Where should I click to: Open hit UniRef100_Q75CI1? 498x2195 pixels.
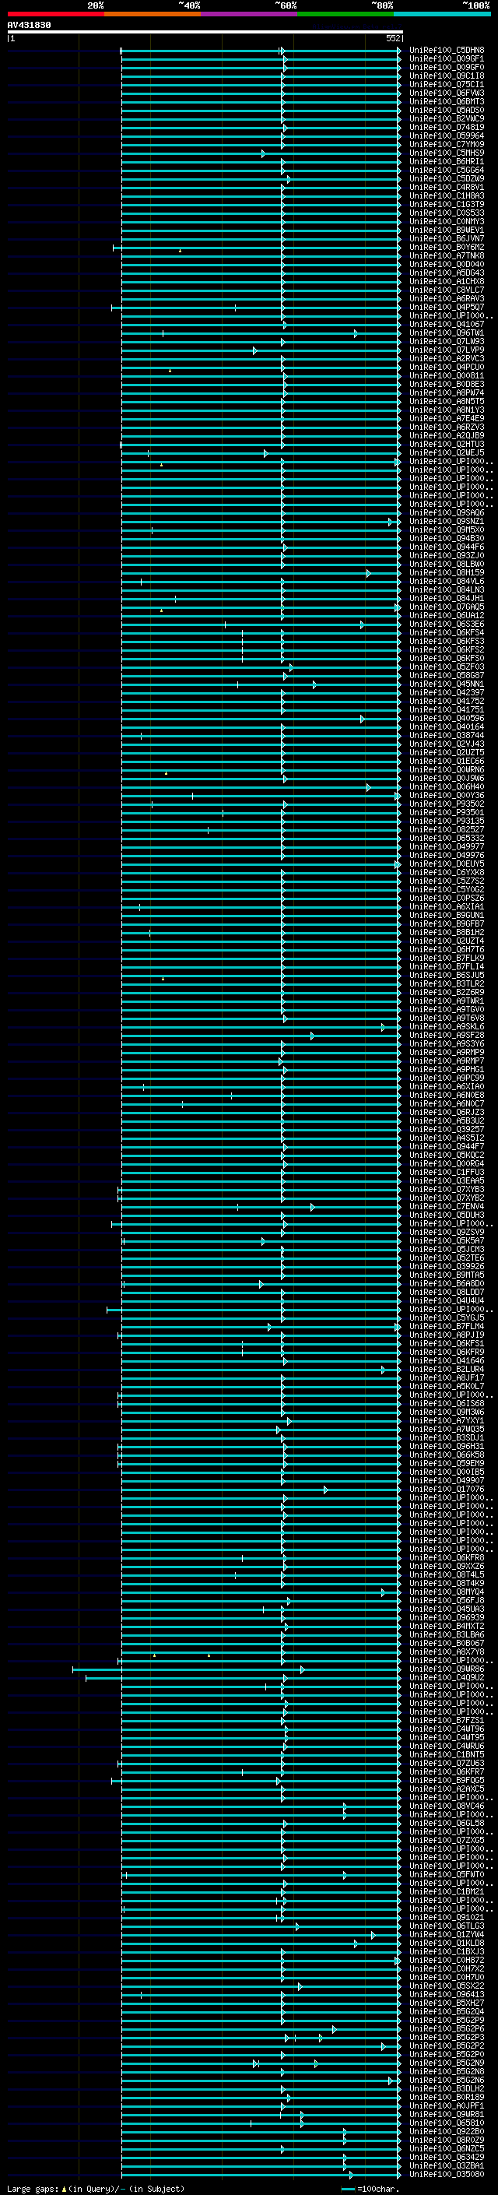[447, 84]
